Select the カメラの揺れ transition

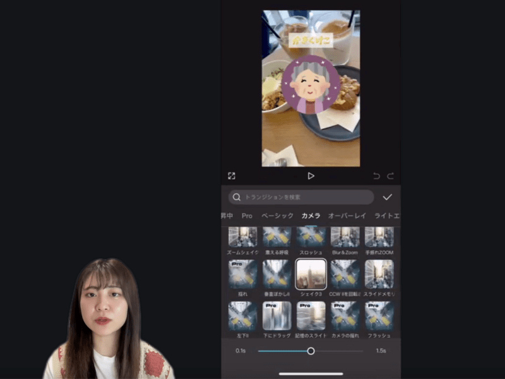345,316
